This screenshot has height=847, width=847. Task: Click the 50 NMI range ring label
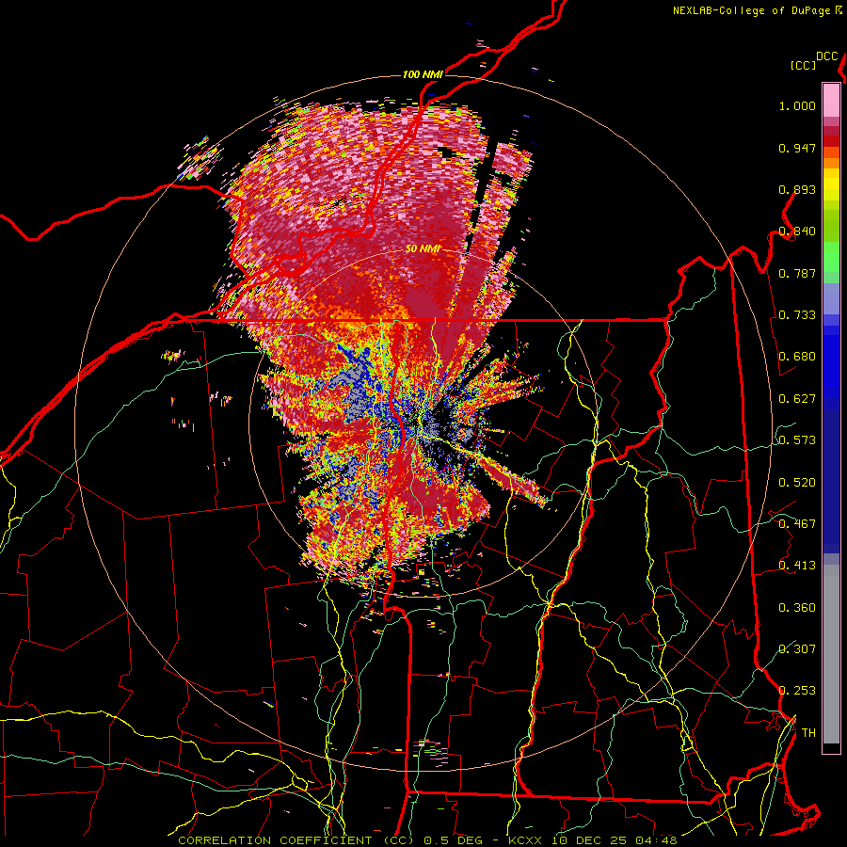click(423, 249)
